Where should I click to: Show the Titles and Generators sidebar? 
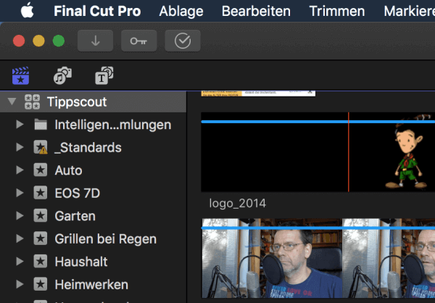point(104,75)
